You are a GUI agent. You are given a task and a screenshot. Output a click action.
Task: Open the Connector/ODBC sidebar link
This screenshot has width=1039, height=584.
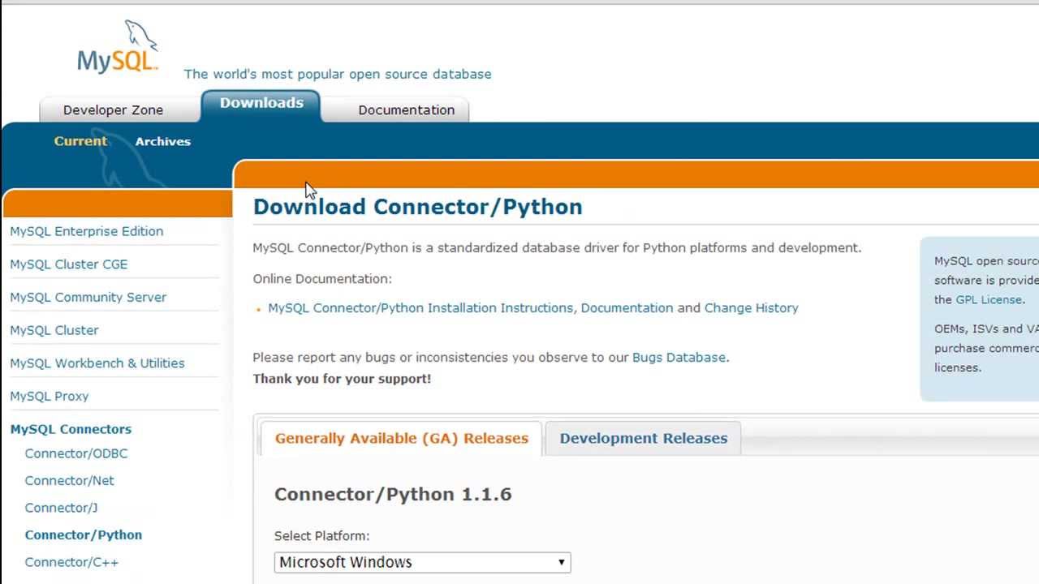tap(75, 453)
